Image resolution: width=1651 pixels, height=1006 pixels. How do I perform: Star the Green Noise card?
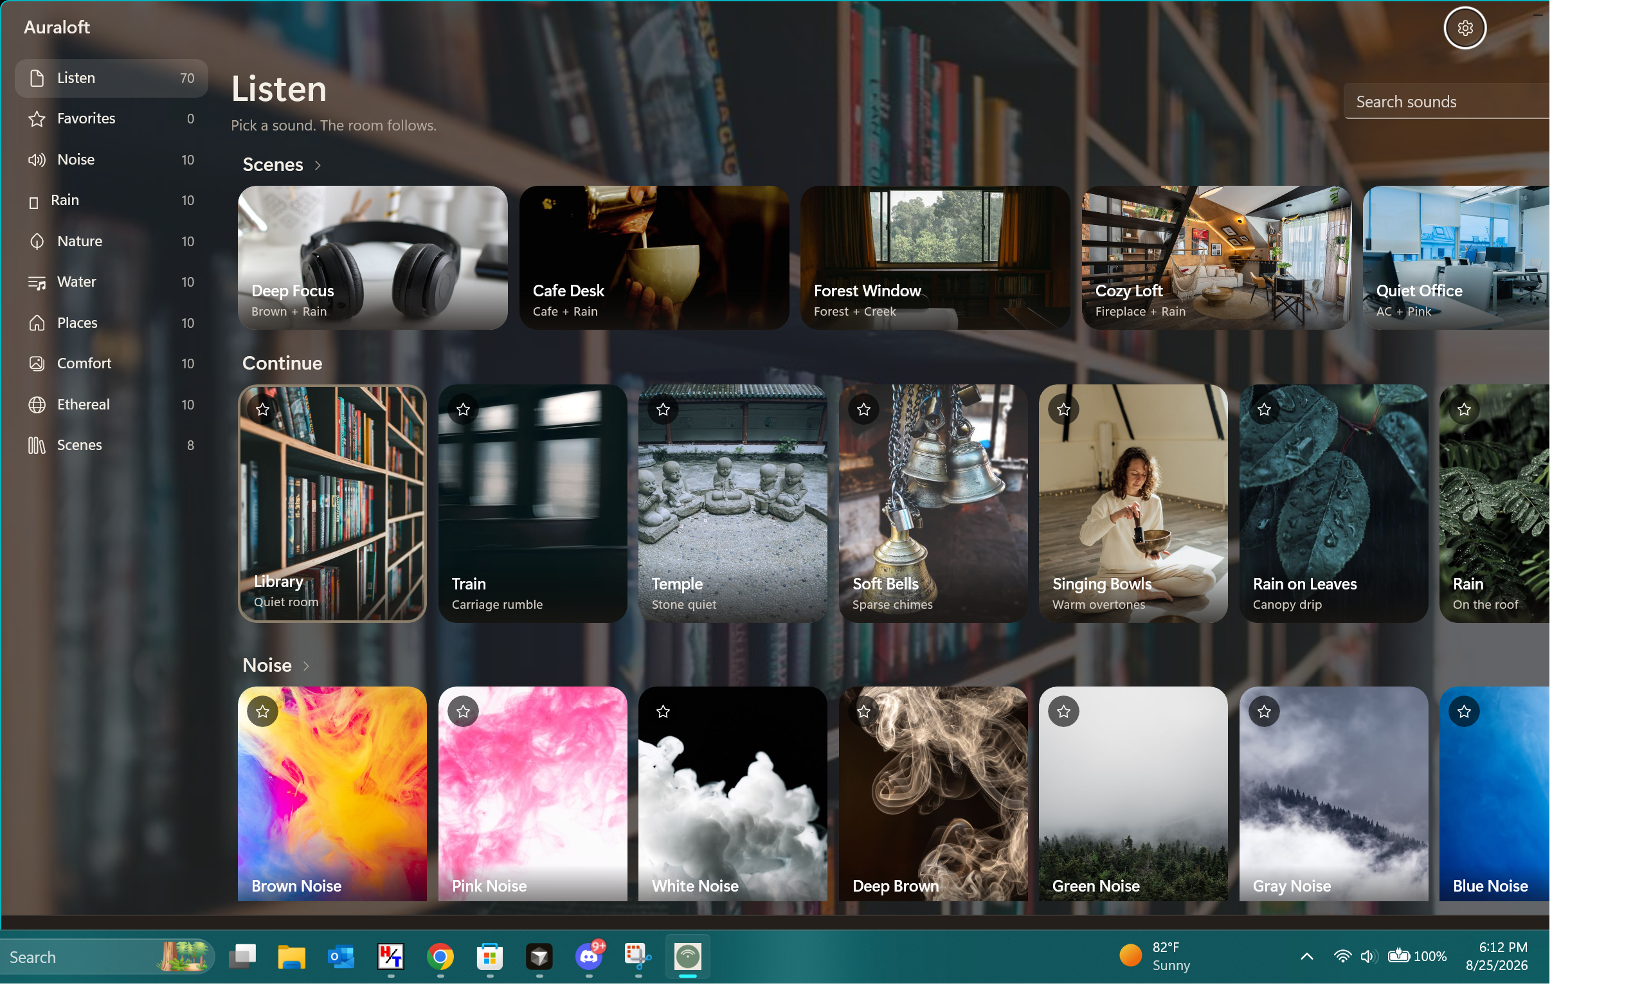[1063, 712]
